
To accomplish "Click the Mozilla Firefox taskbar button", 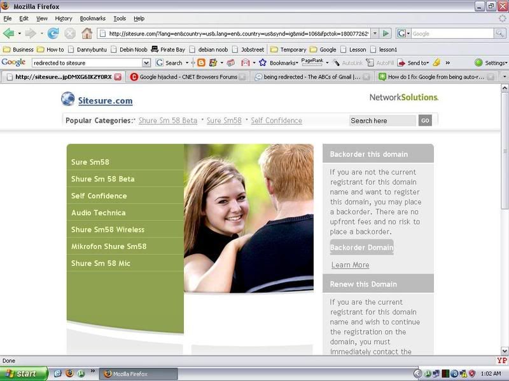I will pyautogui.click(x=138, y=373).
